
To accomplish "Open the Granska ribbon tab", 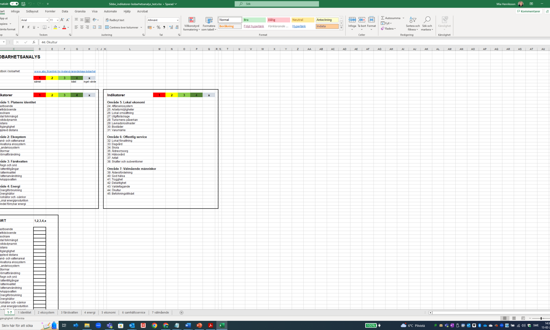I will [80, 11].
